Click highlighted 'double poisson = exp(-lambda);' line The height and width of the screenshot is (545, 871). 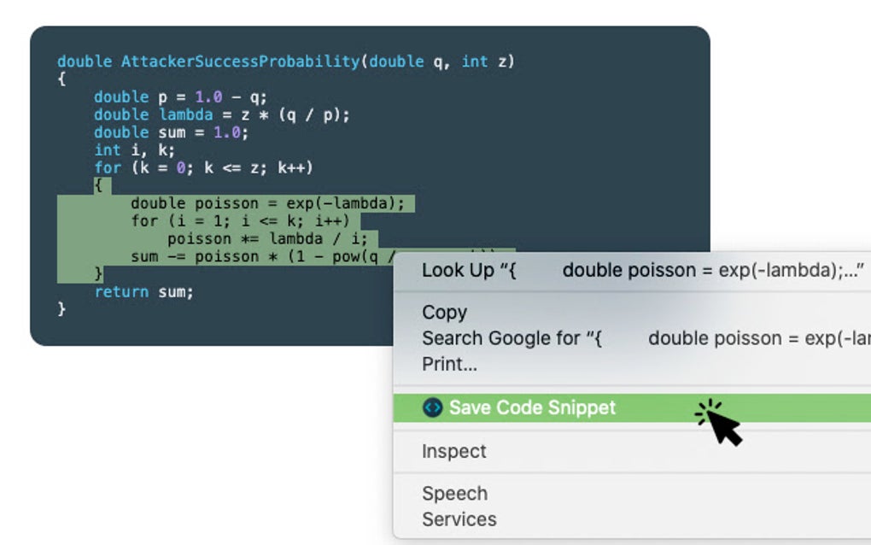pyautogui.click(x=268, y=203)
